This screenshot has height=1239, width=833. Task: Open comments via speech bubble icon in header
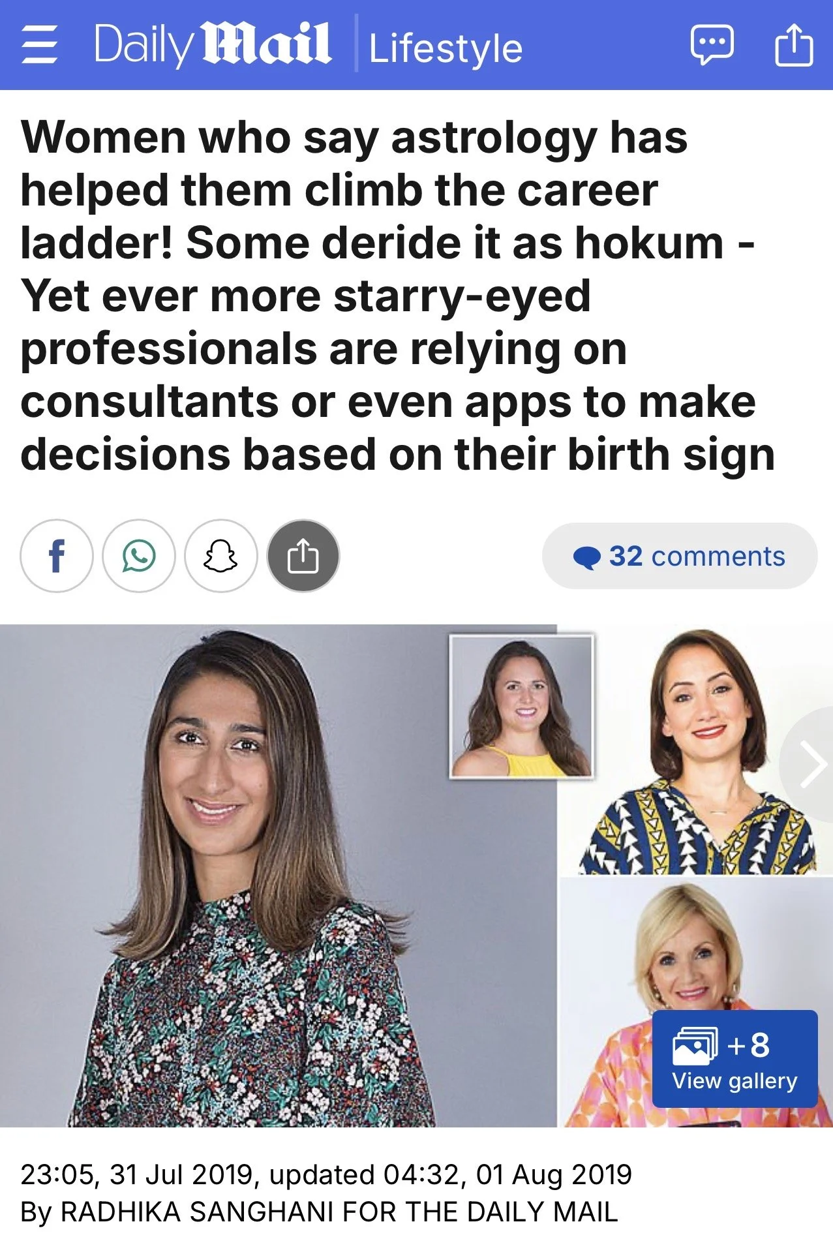(712, 45)
